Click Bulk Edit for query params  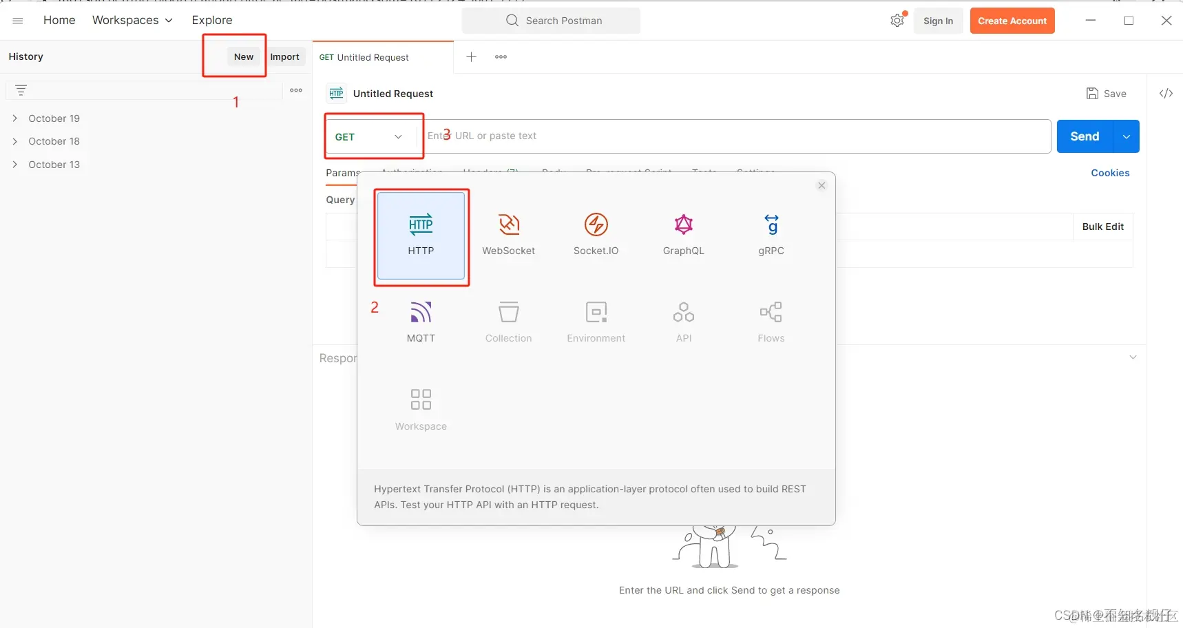point(1103,227)
